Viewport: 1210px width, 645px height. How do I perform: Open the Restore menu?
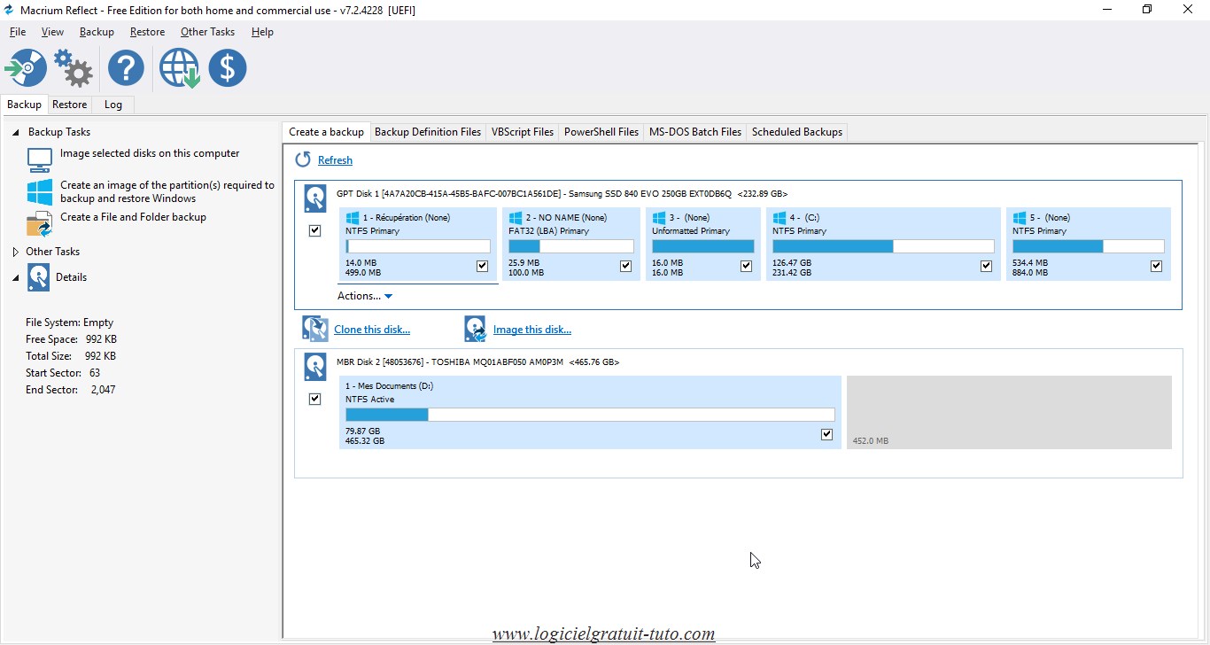[147, 32]
